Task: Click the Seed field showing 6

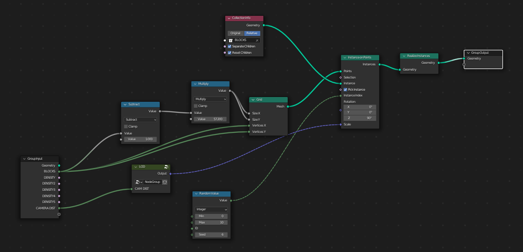Action: click(211, 235)
